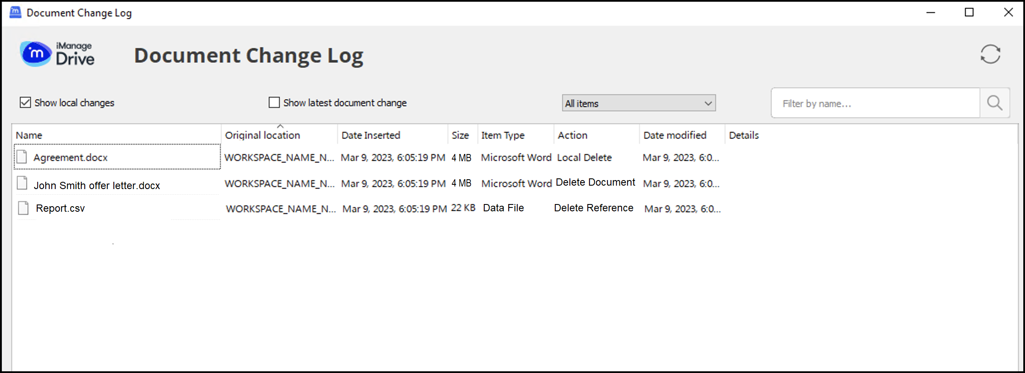Sort by the Date Inserted column header
This screenshot has width=1025, height=373.
(371, 135)
